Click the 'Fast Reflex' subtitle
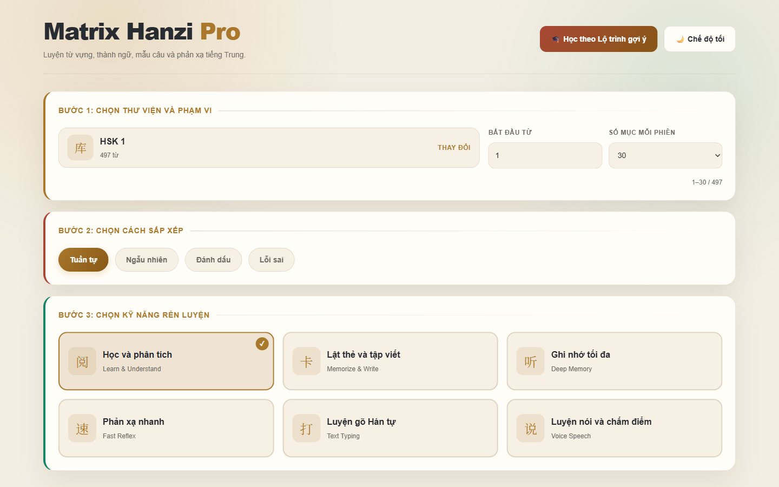The image size is (779, 487). pos(119,436)
